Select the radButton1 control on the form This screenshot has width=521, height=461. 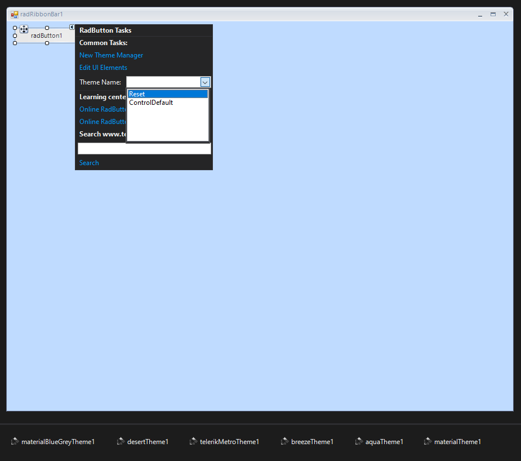pyautogui.click(x=46, y=36)
